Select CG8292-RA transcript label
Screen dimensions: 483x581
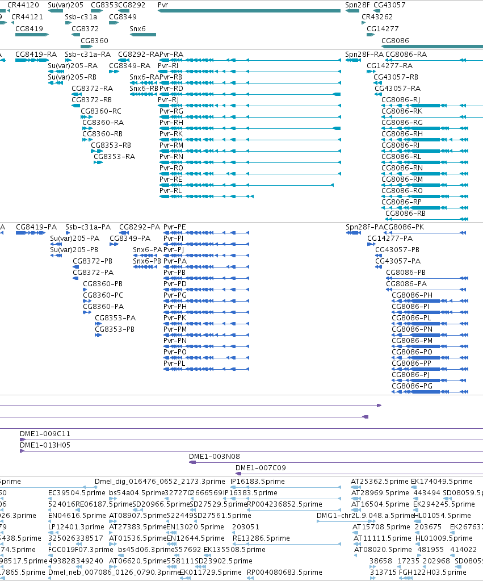point(138,55)
